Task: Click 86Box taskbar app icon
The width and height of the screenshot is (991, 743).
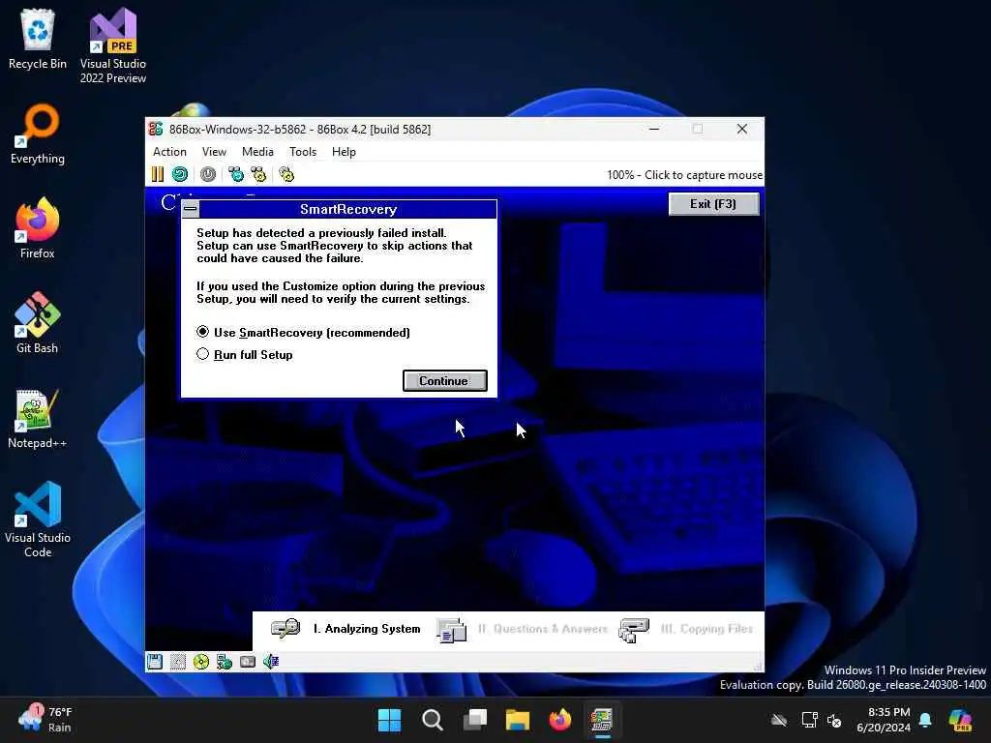Action: click(602, 720)
